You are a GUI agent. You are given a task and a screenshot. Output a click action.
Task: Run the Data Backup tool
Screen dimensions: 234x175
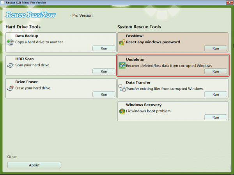tap(104, 48)
